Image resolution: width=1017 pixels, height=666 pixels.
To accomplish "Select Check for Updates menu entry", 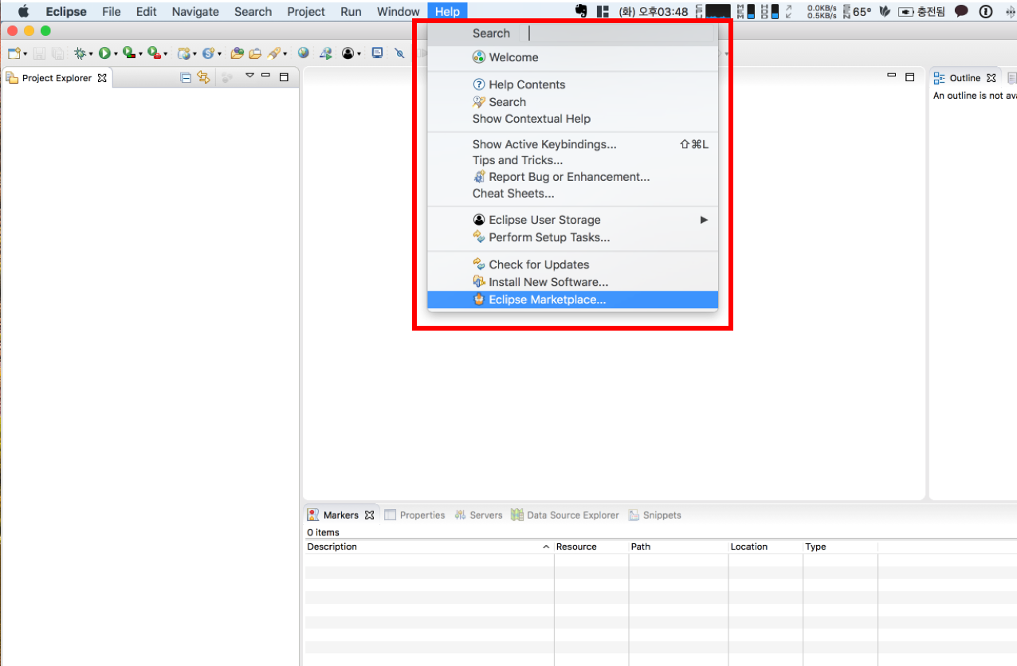I will tap(539, 264).
